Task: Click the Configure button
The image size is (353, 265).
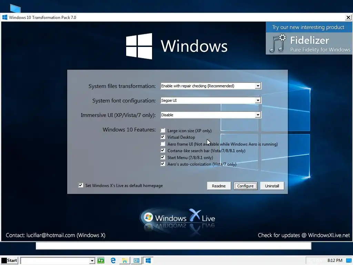Action: (245, 186)
